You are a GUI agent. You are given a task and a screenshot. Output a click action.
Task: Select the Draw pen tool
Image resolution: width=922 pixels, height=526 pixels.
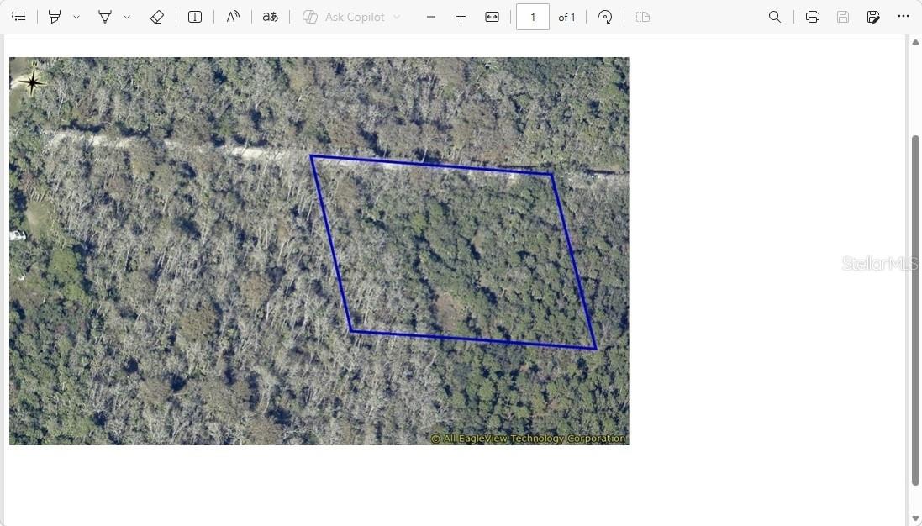tap(54, 16)
